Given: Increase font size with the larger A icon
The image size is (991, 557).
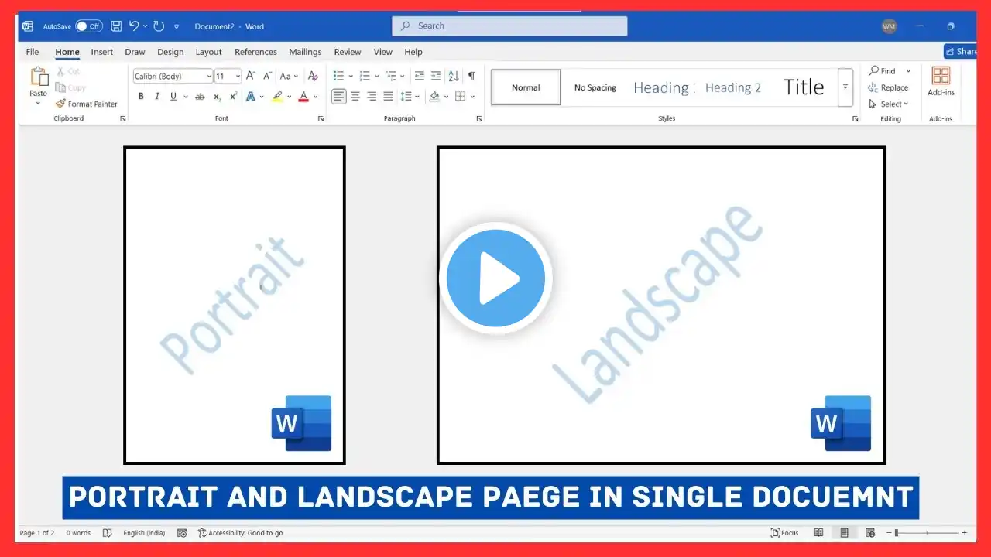Looking at the screenshot, I should pos(252,76).
